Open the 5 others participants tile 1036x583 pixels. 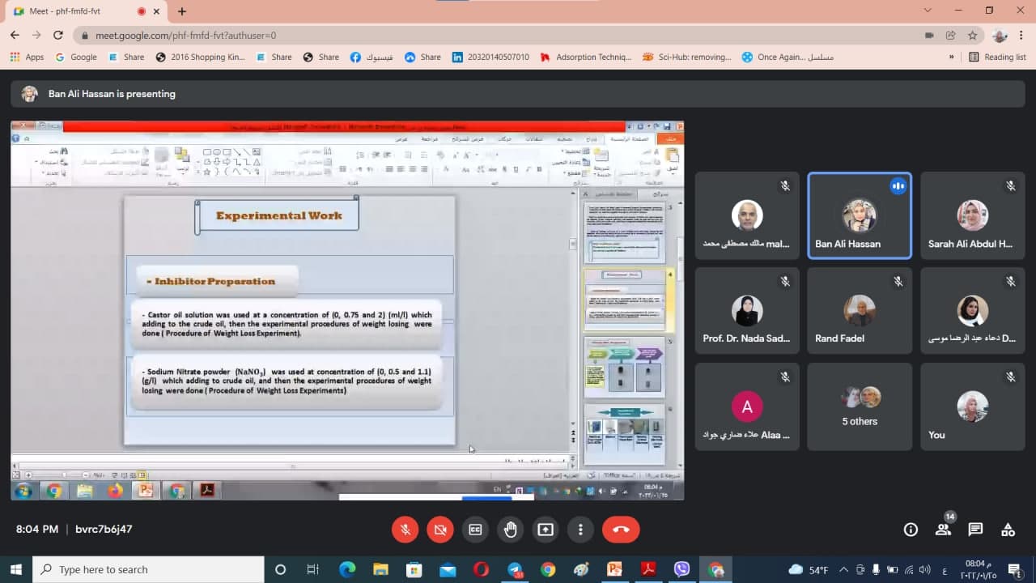coord(860,406)
